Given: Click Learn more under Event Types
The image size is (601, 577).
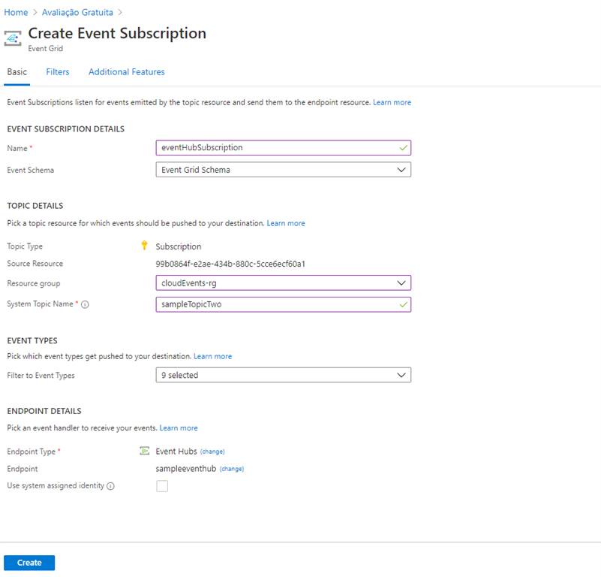Looking at the screenshot, I should [x=213, y=356].
